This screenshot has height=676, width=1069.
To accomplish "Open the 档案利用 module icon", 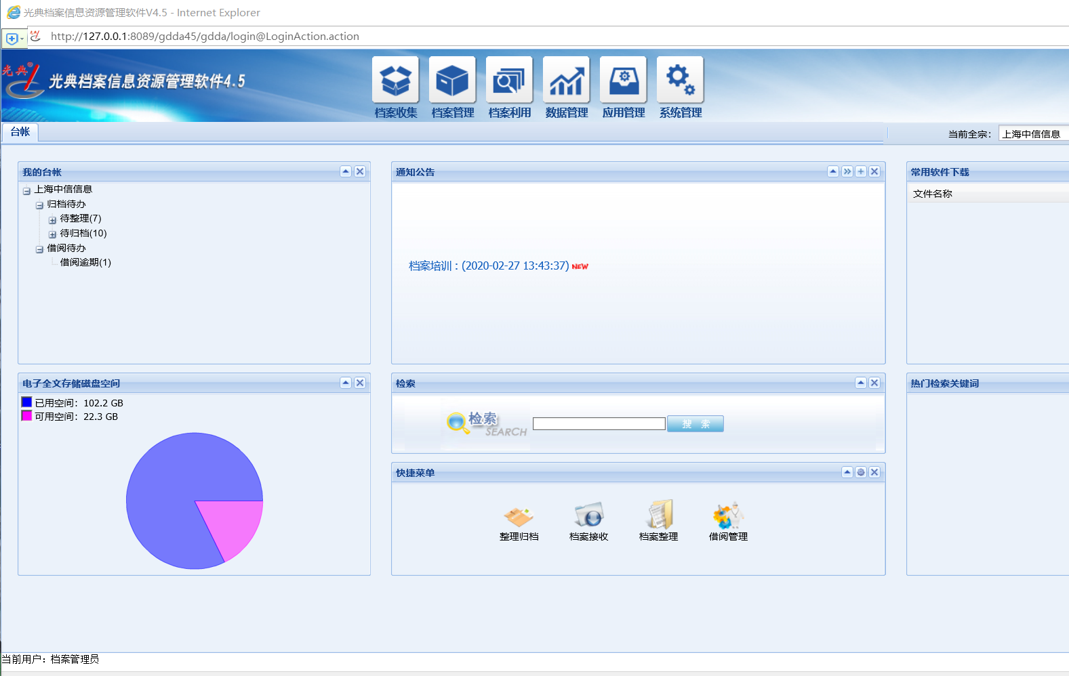I will pyautogui.click(x=510, y=80).
